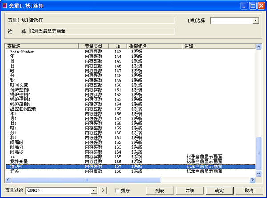The height and width of the screenshot is (198, 267).
Task: Click the 注释 comment field
Action: (x=102, y=31)
